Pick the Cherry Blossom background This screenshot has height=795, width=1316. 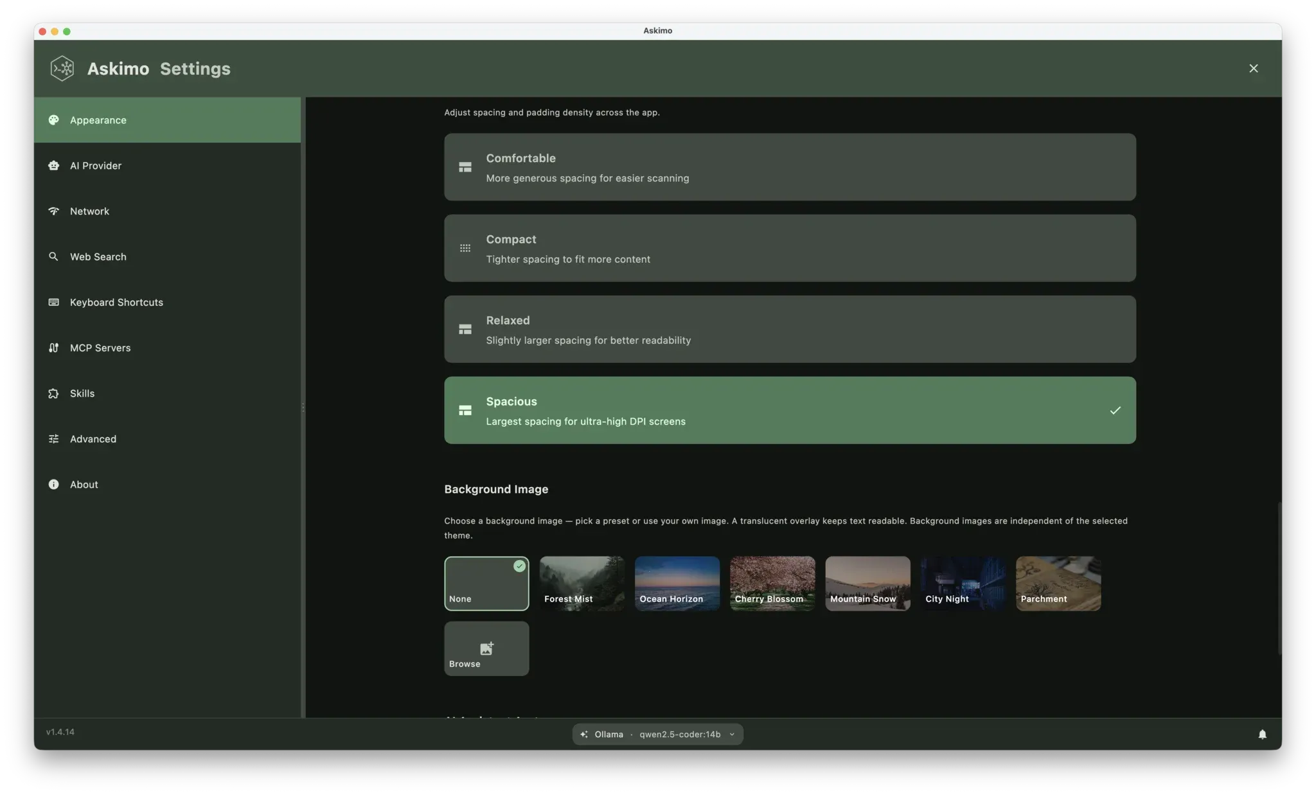[x=772, y=584]
